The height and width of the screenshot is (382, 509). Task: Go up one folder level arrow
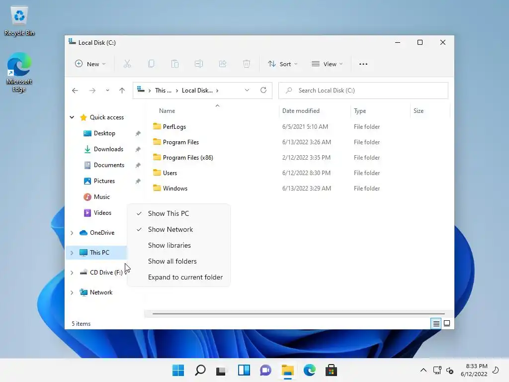[x=122, y=91]
